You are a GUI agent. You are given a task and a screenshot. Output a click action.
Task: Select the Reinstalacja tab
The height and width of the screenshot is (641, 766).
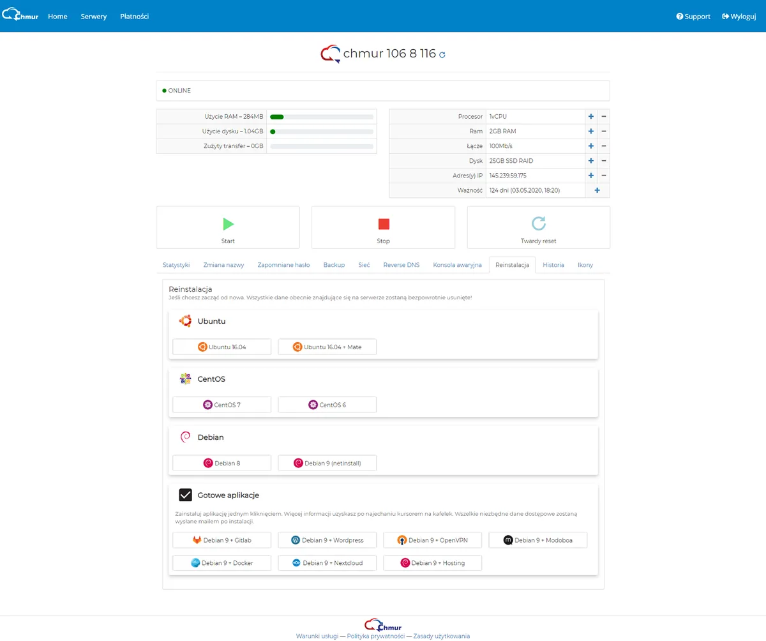click(x=513, y=265)
